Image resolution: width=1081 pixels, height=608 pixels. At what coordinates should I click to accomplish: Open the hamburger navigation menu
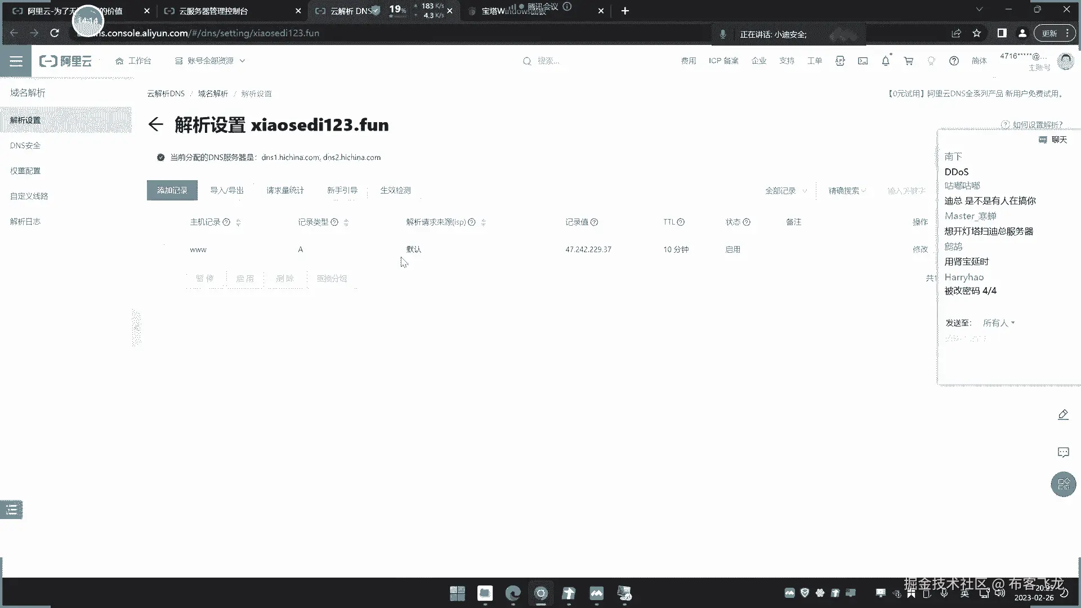coord(16,61)
